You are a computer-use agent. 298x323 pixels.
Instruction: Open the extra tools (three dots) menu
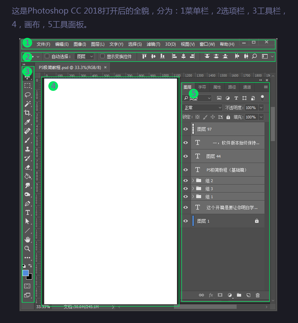[x=27, y=258]
